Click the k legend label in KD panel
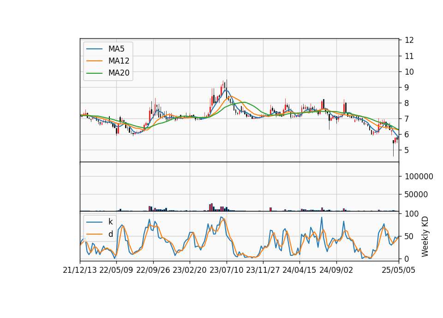Viewport: 443px width, 318px height. 110,222
